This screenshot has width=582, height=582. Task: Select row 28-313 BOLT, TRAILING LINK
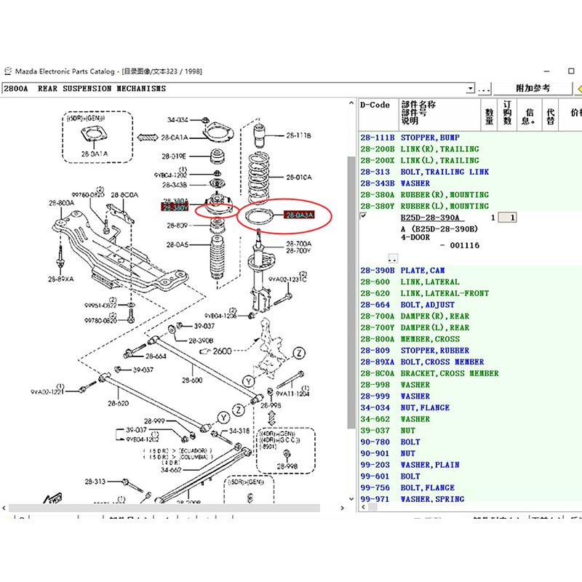coord(470,172)
